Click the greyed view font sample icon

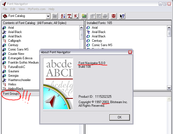click(x=99, y=16)
